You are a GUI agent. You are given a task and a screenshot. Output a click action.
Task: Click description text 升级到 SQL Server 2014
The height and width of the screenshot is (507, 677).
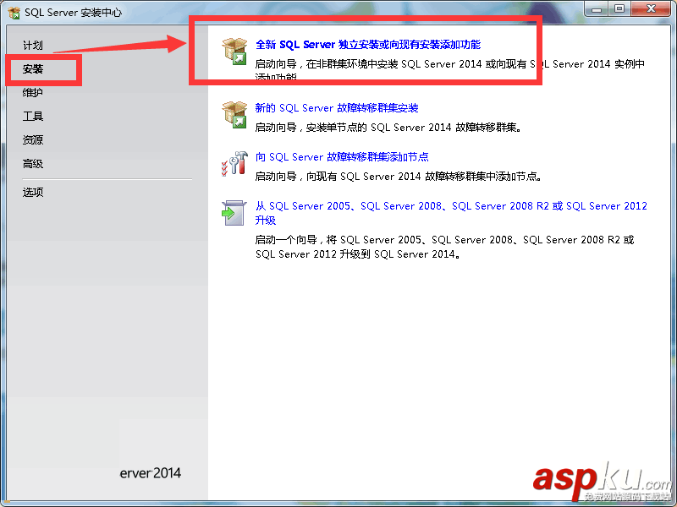coord(399,254)
